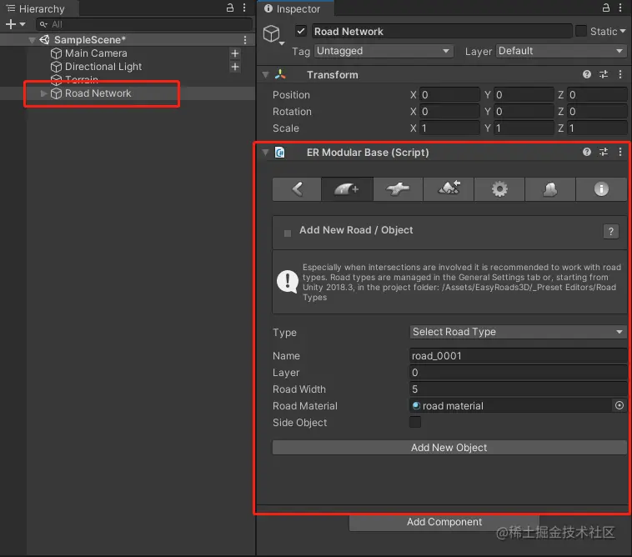Click the road material object field
The height and width of the screenshot is (557, 632).
pos(511,405)
